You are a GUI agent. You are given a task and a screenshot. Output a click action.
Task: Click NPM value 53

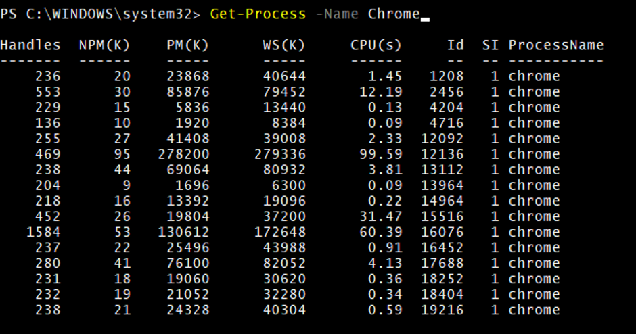point(122,233)
